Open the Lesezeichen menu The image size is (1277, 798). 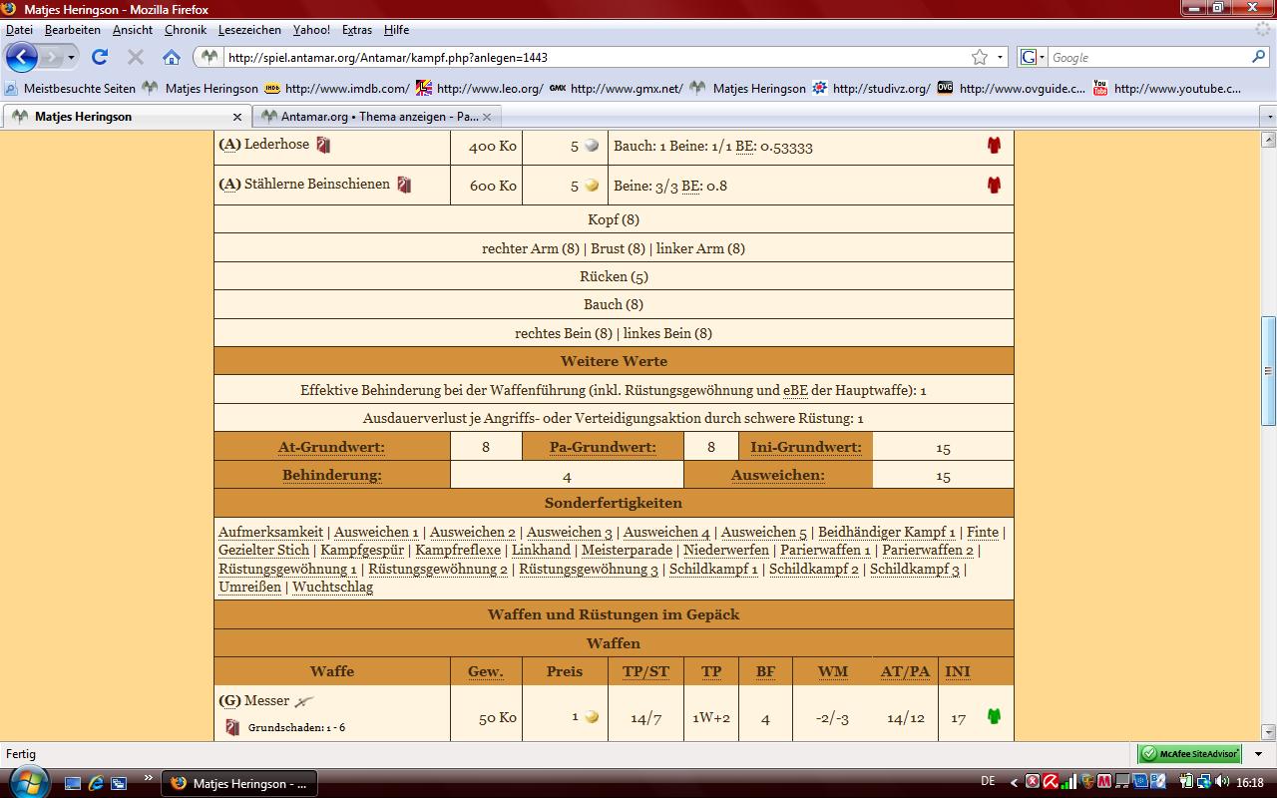[249, 30]
